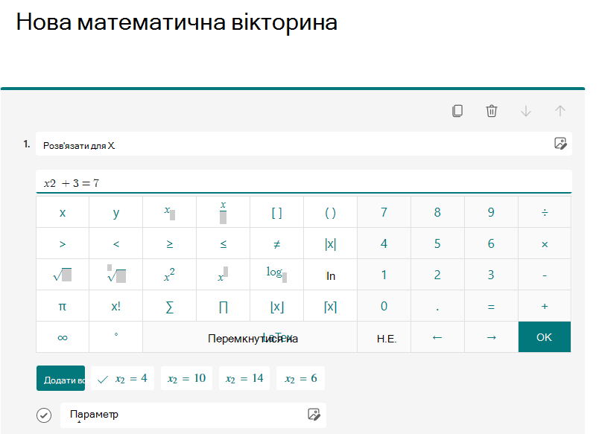Insert the pi symbol
The height and width of the screenshot is (434, 599).
[x=63, y=306]
